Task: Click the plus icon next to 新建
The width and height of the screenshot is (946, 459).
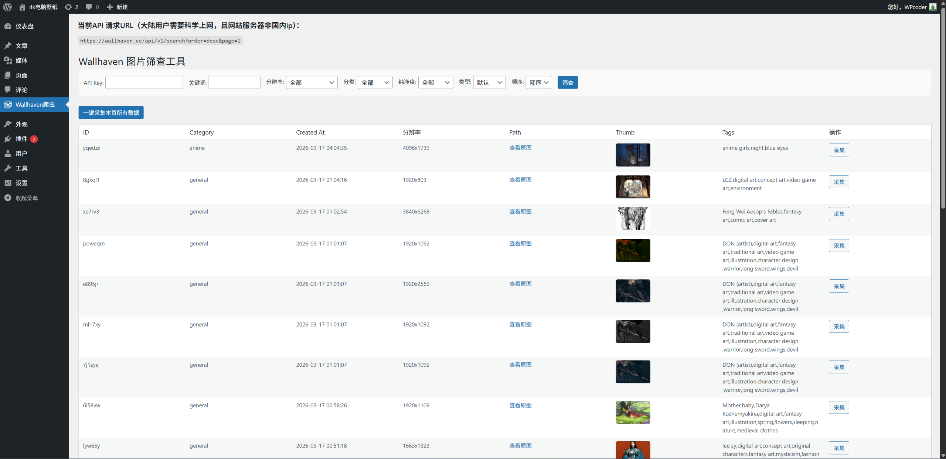Action: coord(110,7)
